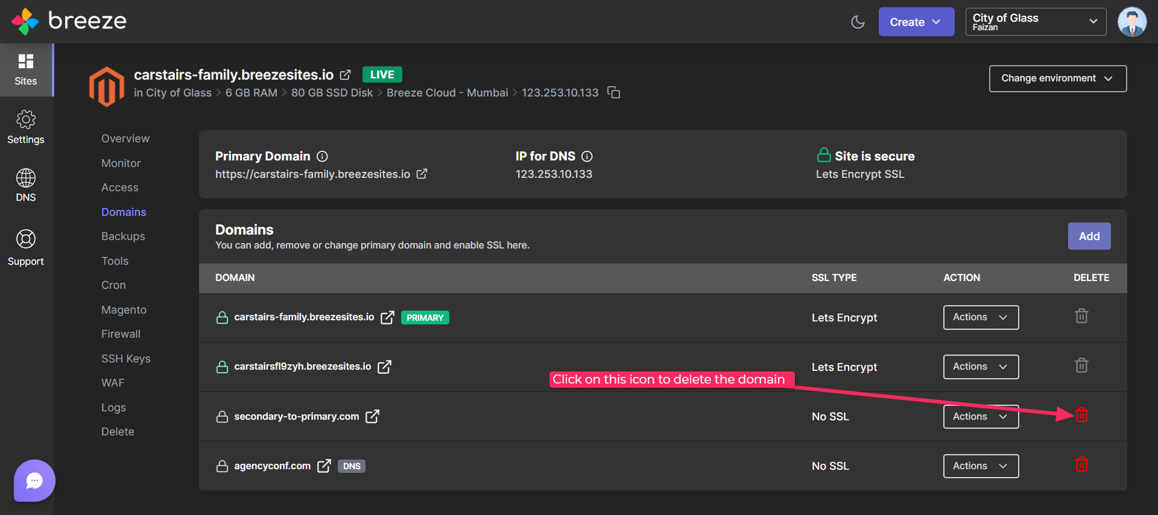Screen dimensions: 1158x515
Task: Open Magento section
Action: (x=124, y=310)
